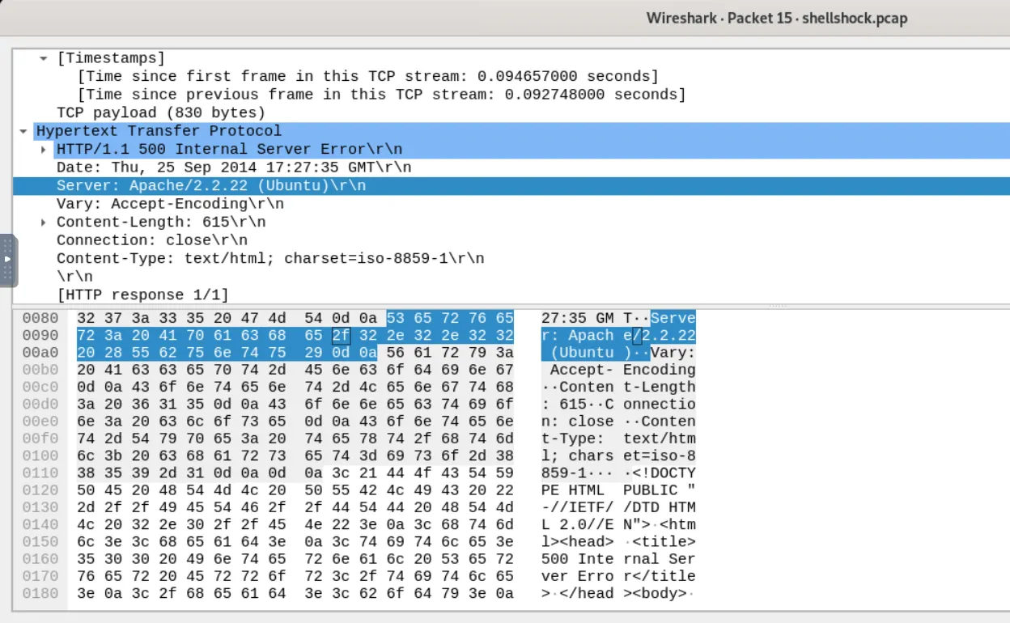Select Time since first frame entry
The height and width of the screenshot is (623, 1010).
coord(367,76)
